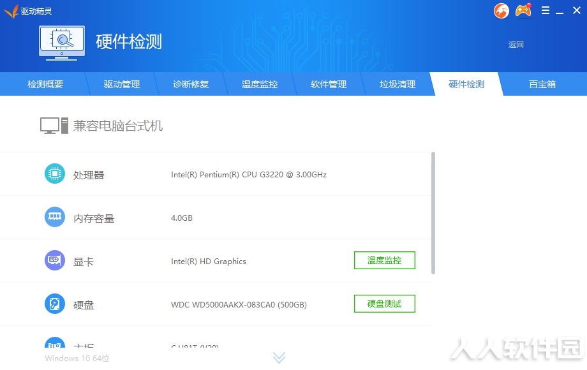This screenshot has width=587, height=370.
Task: Switch to the 诊断修复 tab
Action: (x=191, y=84)
